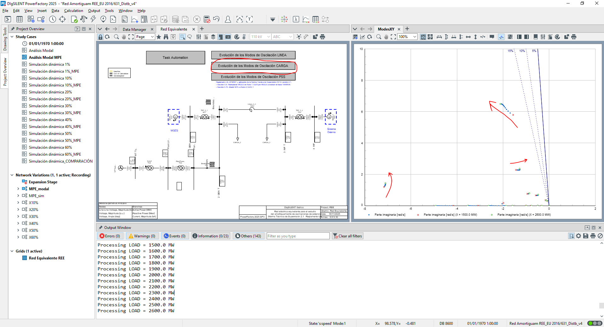Click the Filter as you type field
Screen dimensions: 604x327
coord(298,236)
